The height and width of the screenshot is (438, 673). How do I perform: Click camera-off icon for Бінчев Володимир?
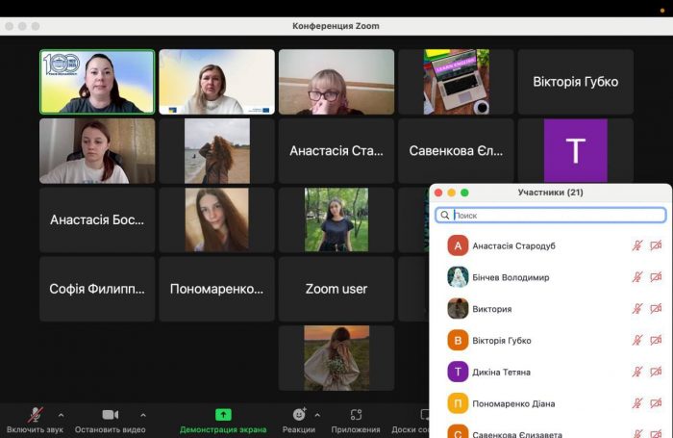[656, 277]
